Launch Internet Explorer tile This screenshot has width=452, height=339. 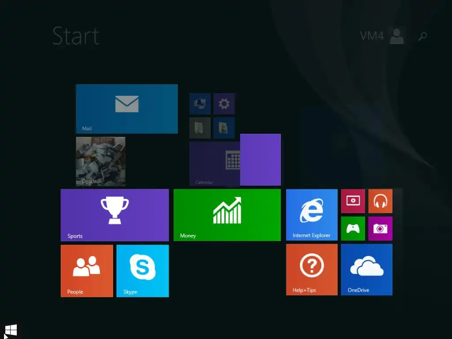[312, 215]
